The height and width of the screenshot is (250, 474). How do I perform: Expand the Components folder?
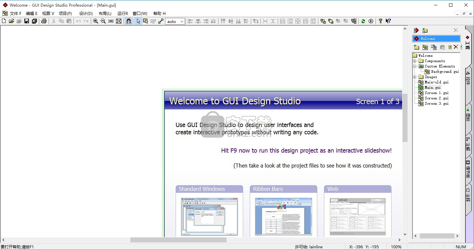[x=415, y=61]
